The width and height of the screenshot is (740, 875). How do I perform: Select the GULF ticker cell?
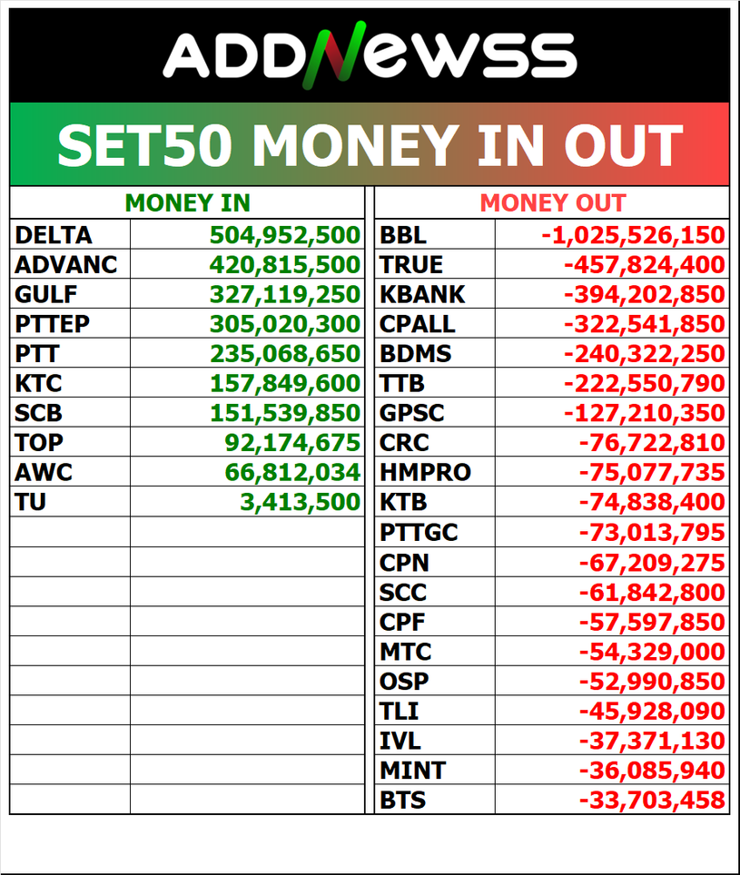[46, 295]
